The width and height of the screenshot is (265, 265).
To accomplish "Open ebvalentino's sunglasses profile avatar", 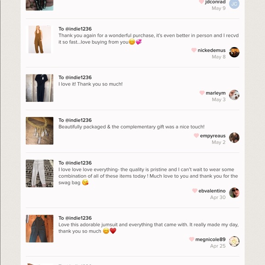I will (234, 193).
